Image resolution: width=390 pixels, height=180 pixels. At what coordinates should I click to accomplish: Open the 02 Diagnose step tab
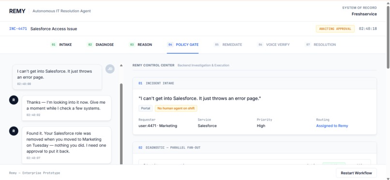coord(100,44)
